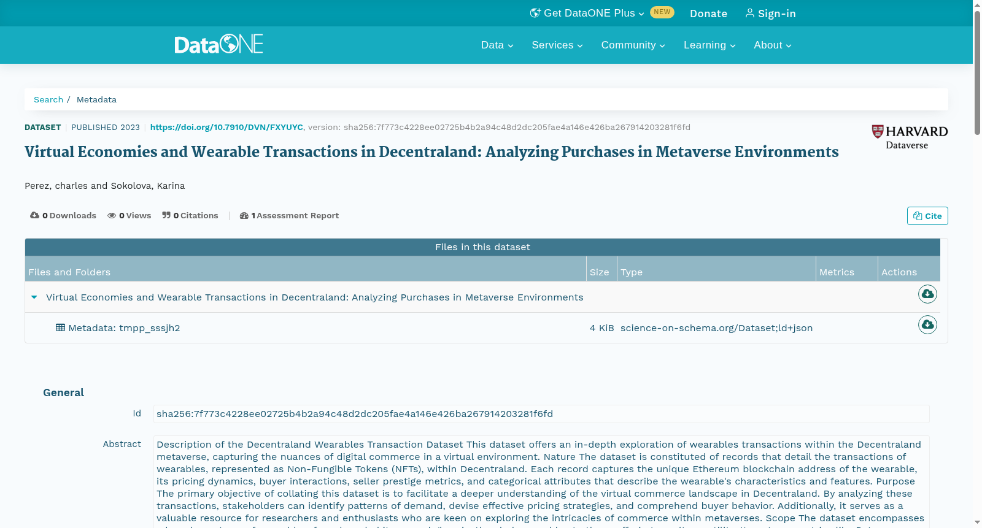
Task: Click the Abstract description text
Action: pos(541,482)
